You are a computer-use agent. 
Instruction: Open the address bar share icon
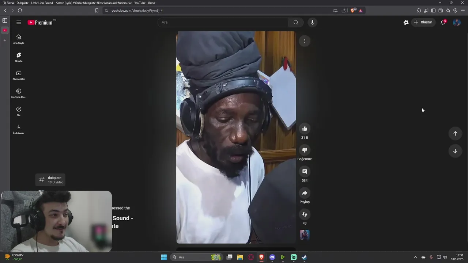pos(344,11)
